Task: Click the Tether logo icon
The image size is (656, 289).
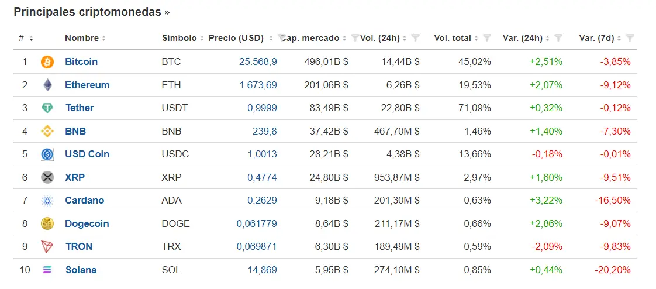Action: [47, 108]
